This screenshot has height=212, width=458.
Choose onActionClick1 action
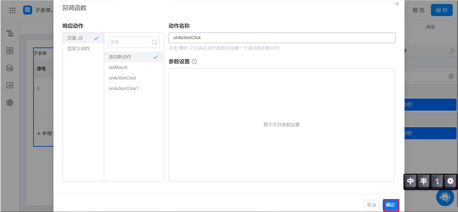click(x=134, y=89)
